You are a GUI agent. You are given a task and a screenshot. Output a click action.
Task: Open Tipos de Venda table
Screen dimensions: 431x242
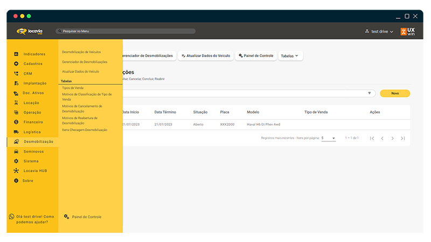click(73, 88)
